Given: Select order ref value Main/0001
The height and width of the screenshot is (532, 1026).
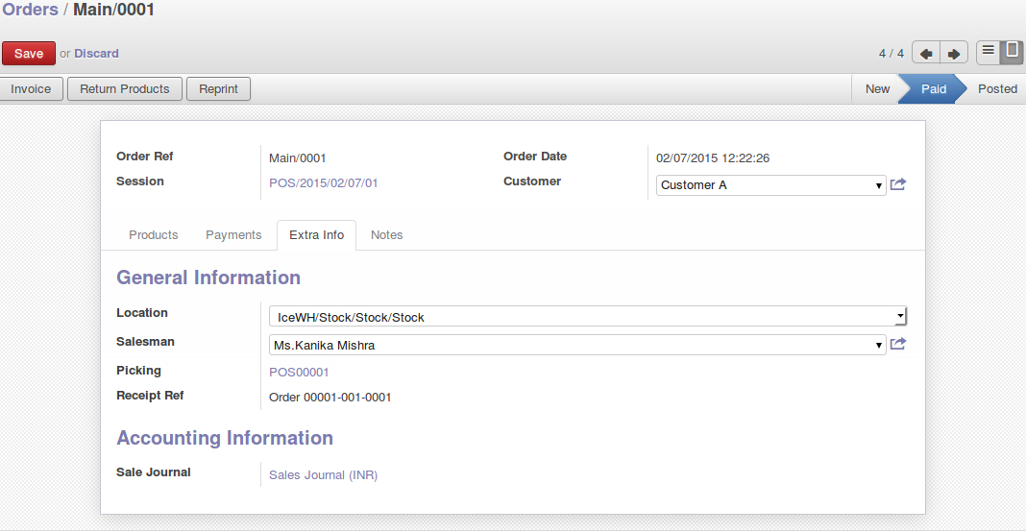Looking at the screenshot, I should 297,158.
